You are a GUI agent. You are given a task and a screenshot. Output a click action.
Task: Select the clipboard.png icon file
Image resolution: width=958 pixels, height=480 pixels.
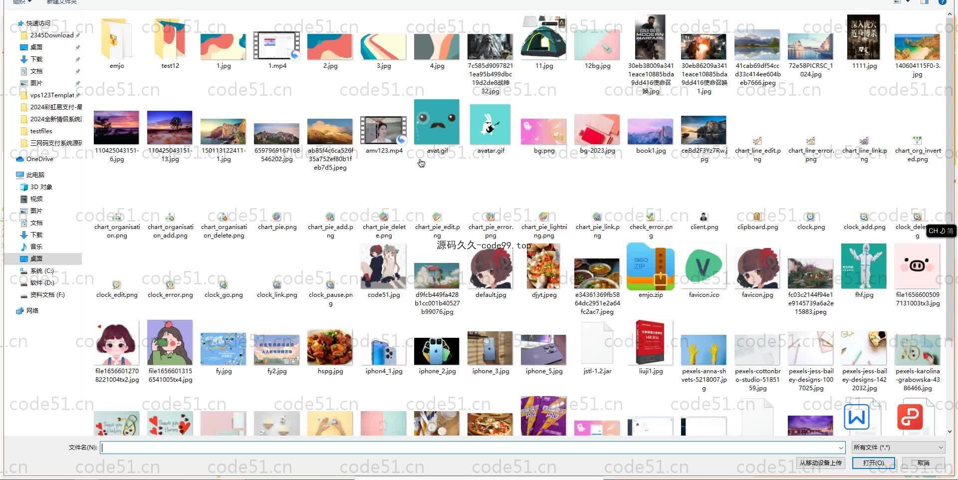pyautogui.click(x=757, y=217)
